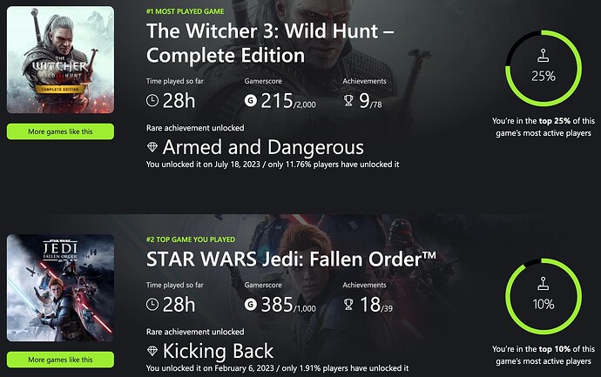Select The Witcher 3: Wild Hunt title
601x377 pixels.
[x=270, y=43]
